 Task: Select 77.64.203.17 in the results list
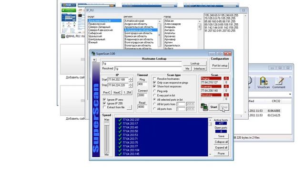point(130,123)
